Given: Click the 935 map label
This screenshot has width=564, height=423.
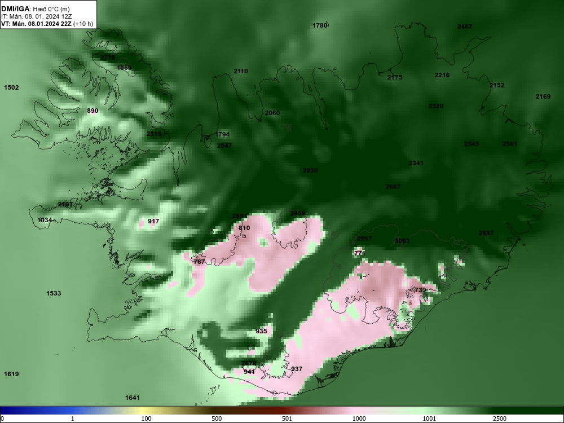Looking at the screenshot, I should coord(261,331).
